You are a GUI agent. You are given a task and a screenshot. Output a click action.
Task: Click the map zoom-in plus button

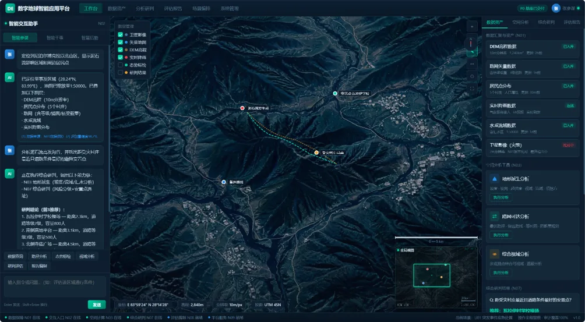pos(472,27)
